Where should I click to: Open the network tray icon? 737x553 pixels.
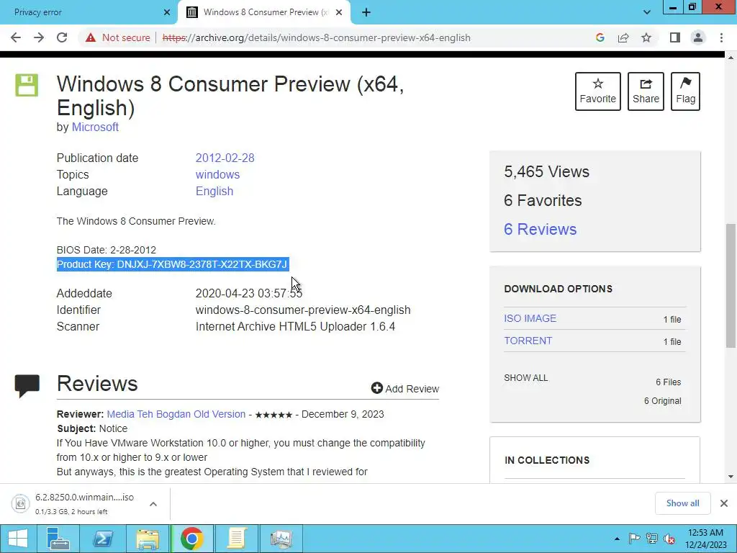coord(652,539)
